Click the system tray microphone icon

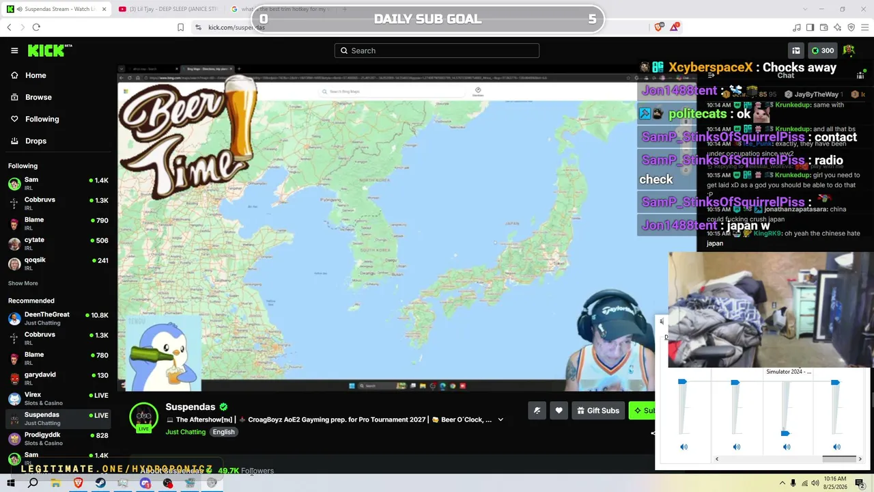tap(793, 483)
